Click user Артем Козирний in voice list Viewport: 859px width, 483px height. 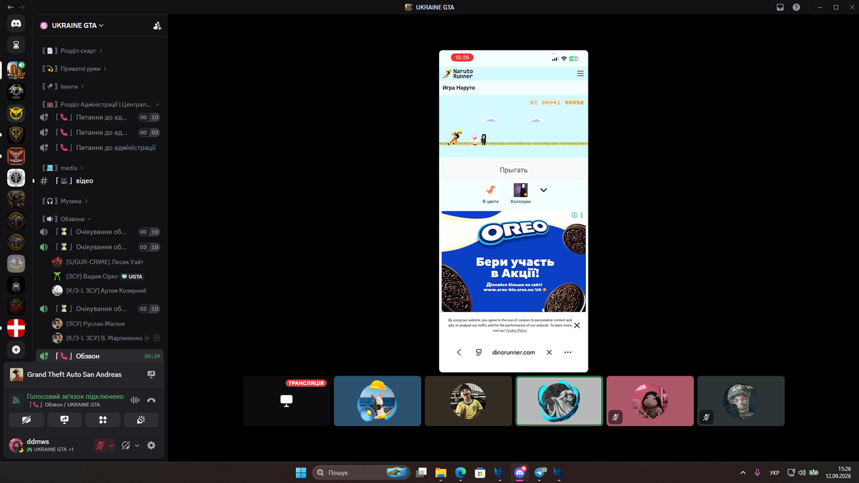(106, 290)
